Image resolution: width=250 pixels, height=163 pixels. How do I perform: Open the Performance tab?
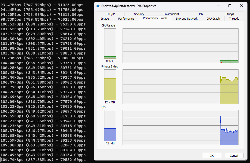point(126,19)
